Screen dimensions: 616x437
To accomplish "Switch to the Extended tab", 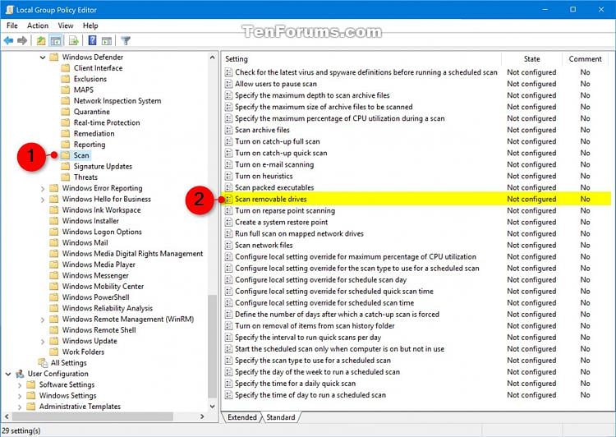I will (242, 417).
